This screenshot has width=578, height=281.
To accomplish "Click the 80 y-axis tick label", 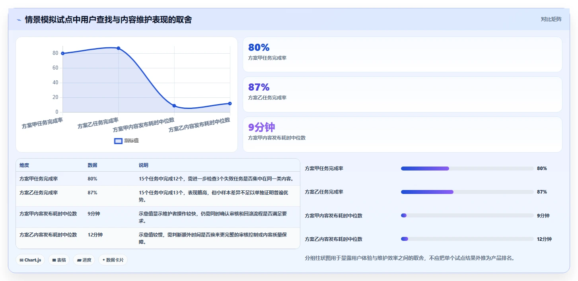I will coord(55,53).
